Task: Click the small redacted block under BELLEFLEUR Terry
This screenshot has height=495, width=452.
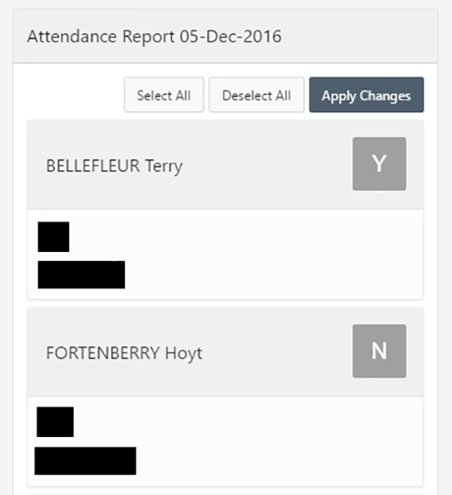Action: (x=53, y=237)
